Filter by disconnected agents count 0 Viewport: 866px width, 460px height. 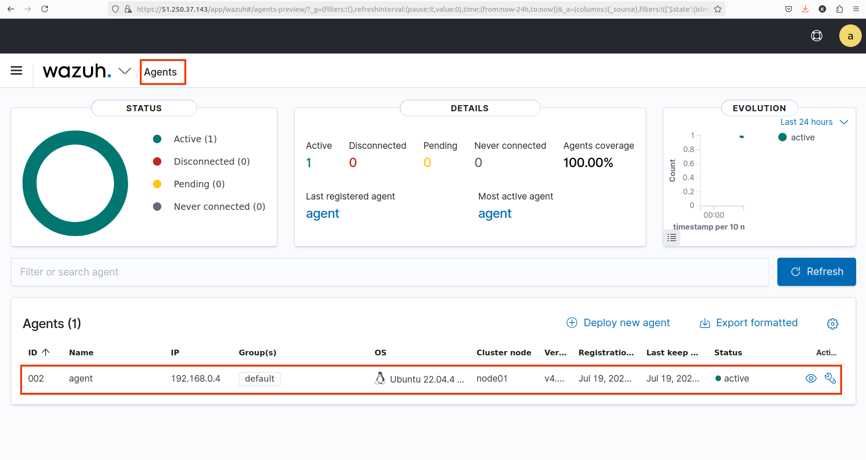coord(353,162)
